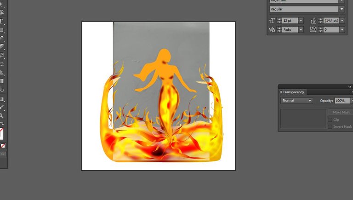Open the tracking value dropdown
Image resolution: width=353 pixels, height=200 pixels.
pyautogui.click(x=342, y=29)
